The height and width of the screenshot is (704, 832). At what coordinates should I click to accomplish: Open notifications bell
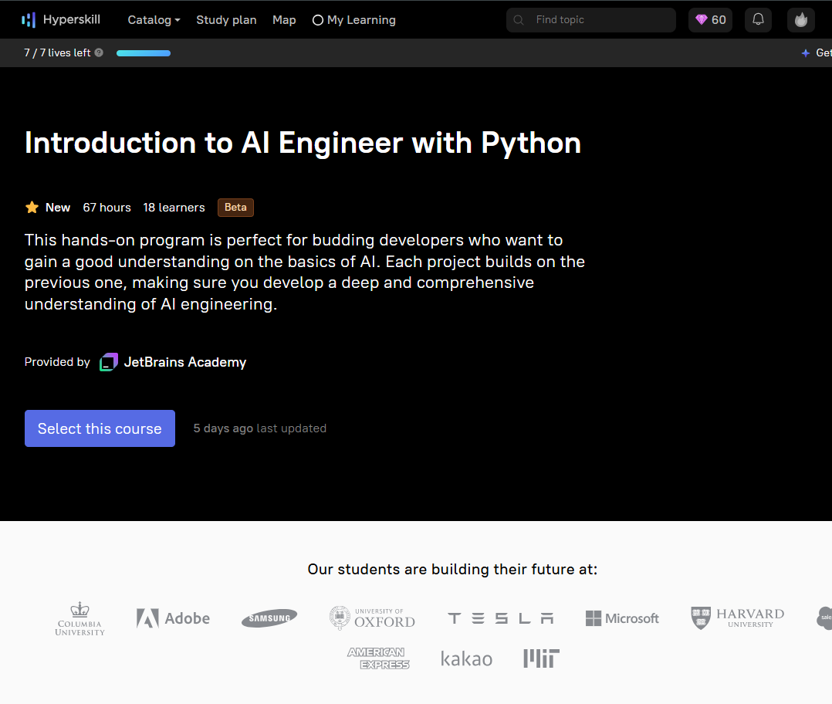pos(758,20)
